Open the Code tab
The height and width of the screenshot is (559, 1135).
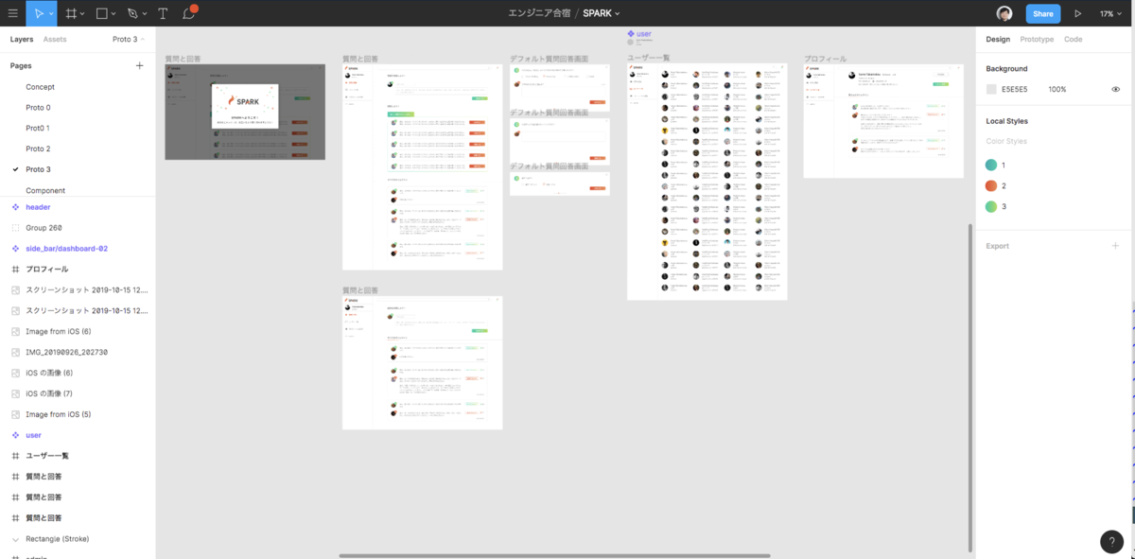pyautogui.click(x=1074, y=40)
